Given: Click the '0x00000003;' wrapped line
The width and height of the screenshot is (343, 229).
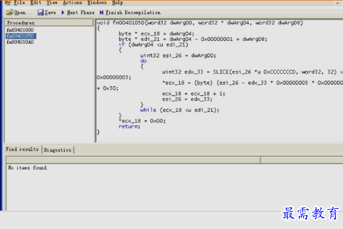Looking at the screenshot, I should 114,78.
